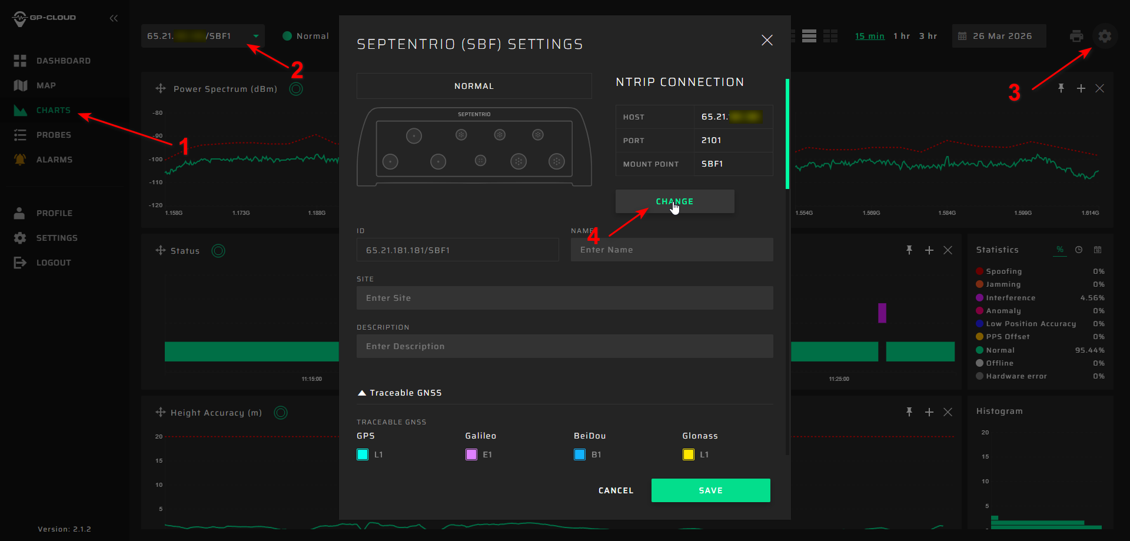The width and height of the screenshot is (1130, 541).
Task: Close the Status chart panel
Action: [x=948, y=250]
